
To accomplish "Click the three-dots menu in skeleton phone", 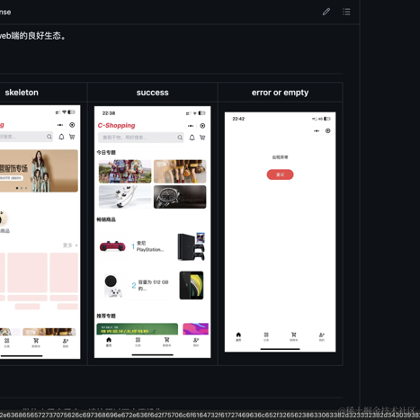I will coord(60,125).
